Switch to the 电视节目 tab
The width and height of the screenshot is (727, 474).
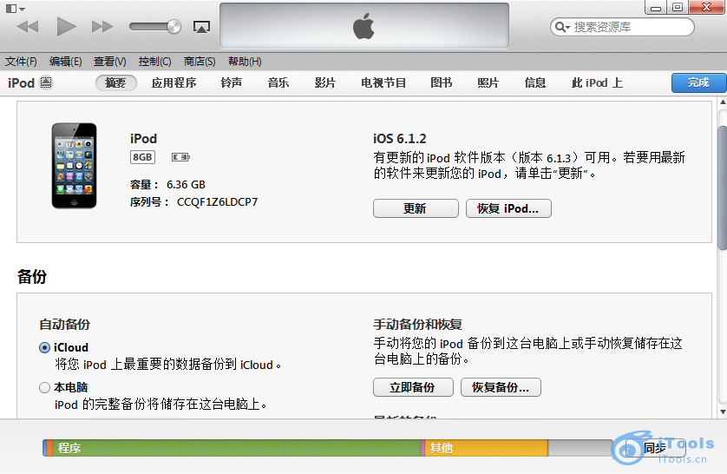[x=383, y=82]
